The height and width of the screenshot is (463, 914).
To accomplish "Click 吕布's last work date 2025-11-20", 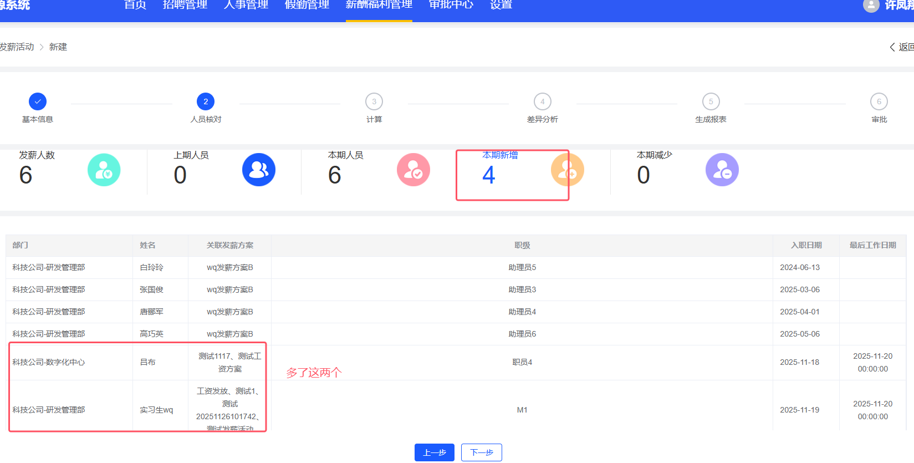I will point(873,363).
